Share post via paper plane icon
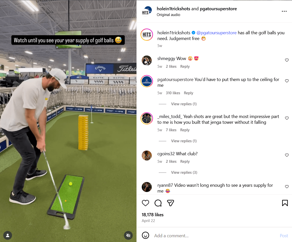Image resolution: width=292 pixels, height=242 pixels. click(170, 203)
